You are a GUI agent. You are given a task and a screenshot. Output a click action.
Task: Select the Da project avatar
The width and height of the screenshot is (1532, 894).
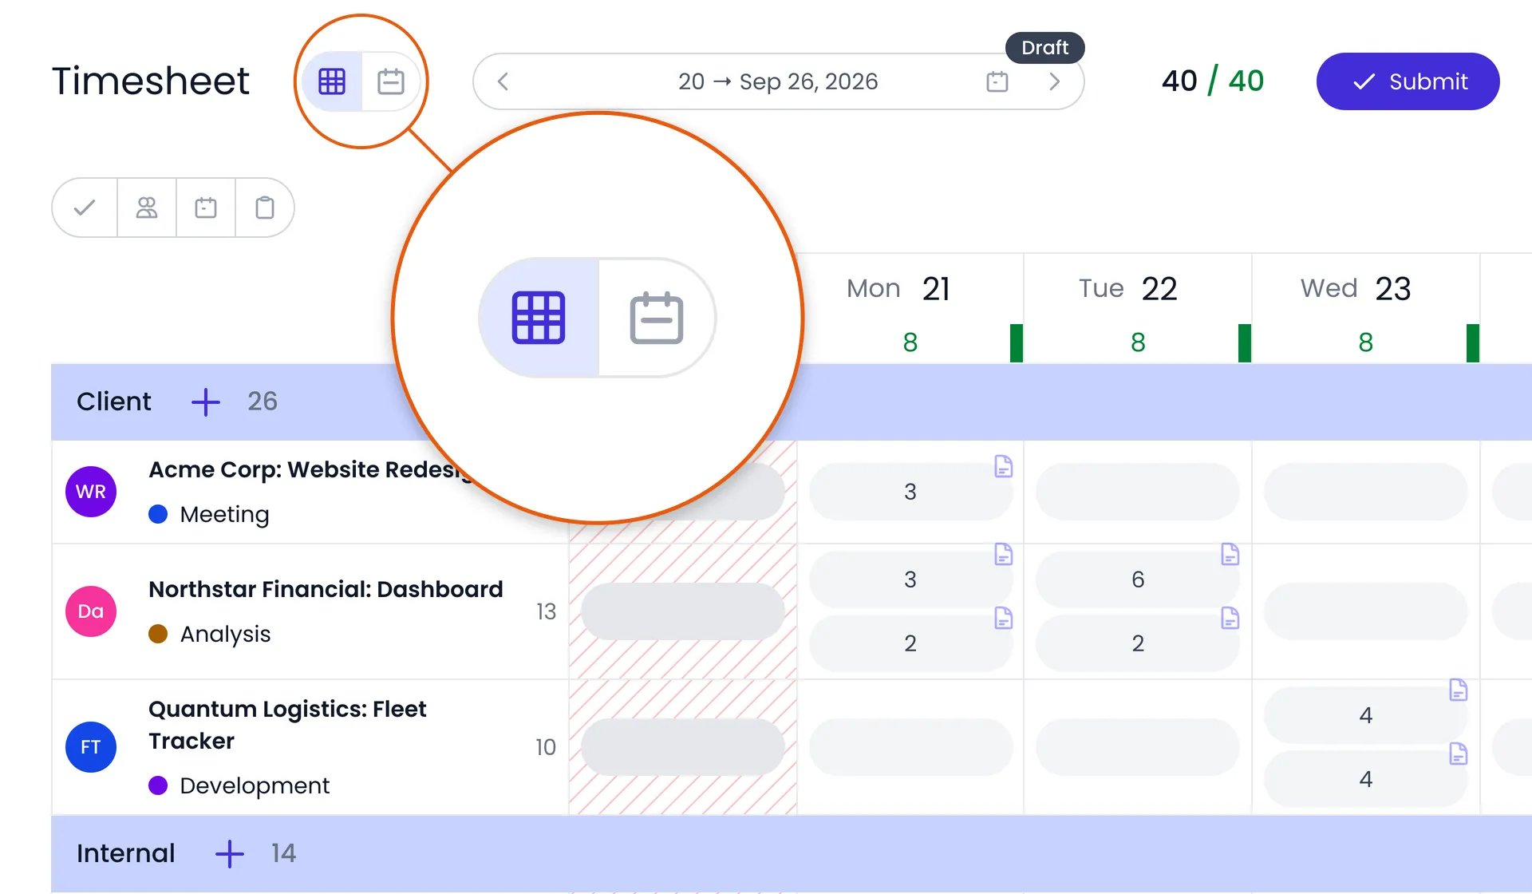[x=91, y=611]
